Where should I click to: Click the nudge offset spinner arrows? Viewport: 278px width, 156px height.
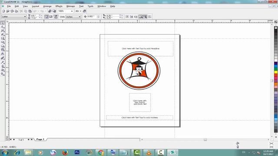[x=99, y=16]
